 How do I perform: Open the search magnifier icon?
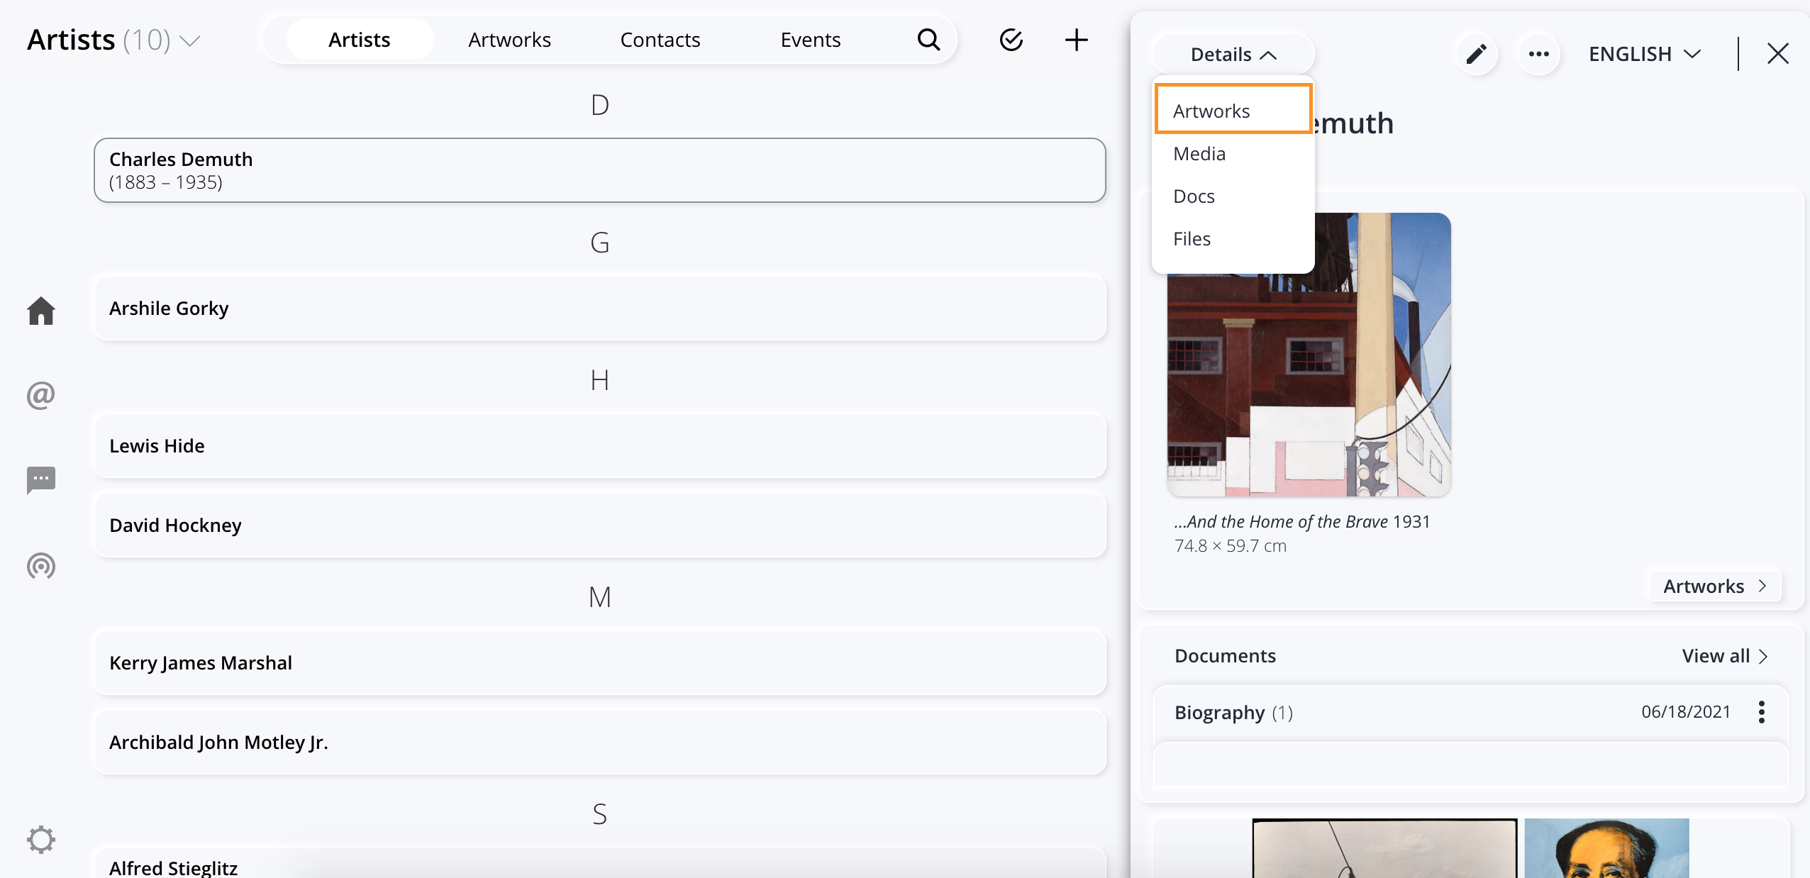coord(928,40)
